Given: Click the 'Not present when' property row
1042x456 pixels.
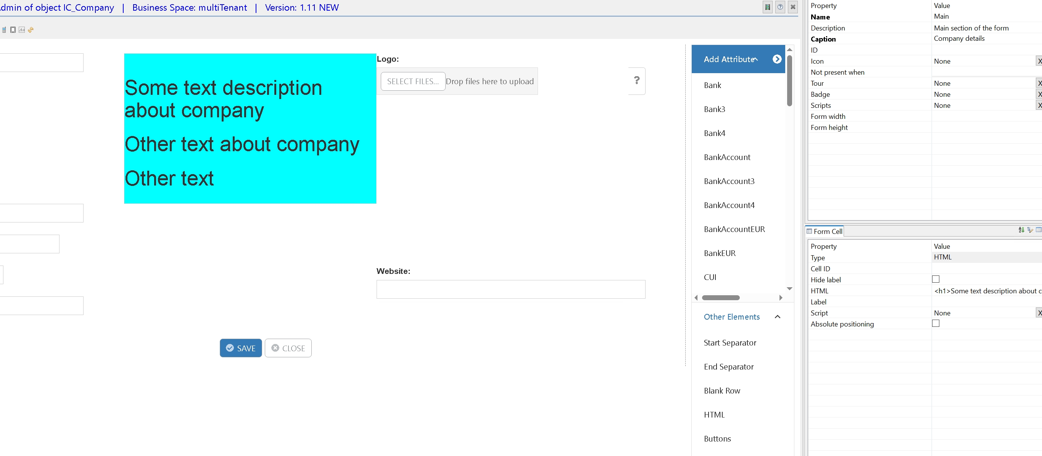Looking at the screenshot, I should (x=925, y=72).
